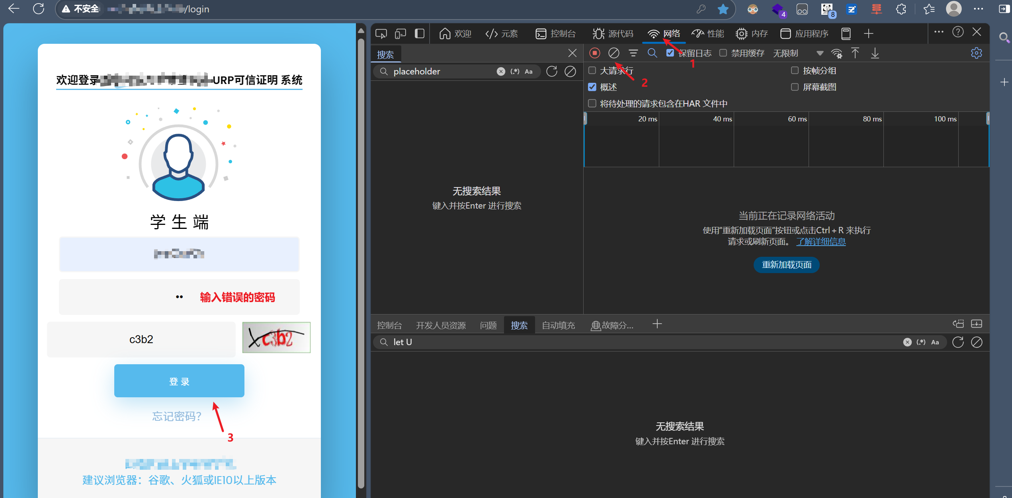Screen dimensions: 1012x498
Task: Toggle the 保留日志 checkbox
Action: (x=670, y=53)
